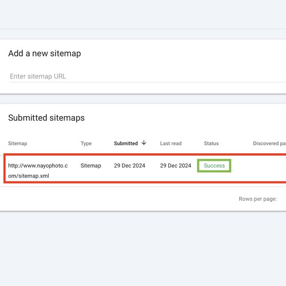Screen dimensions: 286x286
Task: Sort by the Status column header
Action: [x=211, y=144]
